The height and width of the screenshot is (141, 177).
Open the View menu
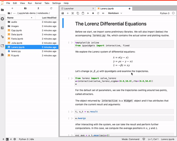click(22, 3)
